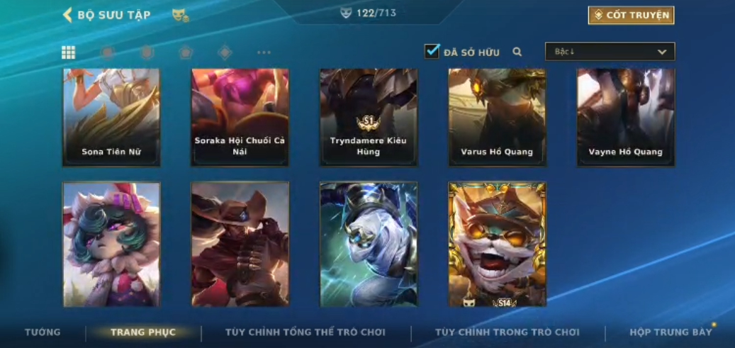Open Tùy Chỉnh Tổng Thể Trò Chơi tab
735x348 pixels.
[305, 332]
